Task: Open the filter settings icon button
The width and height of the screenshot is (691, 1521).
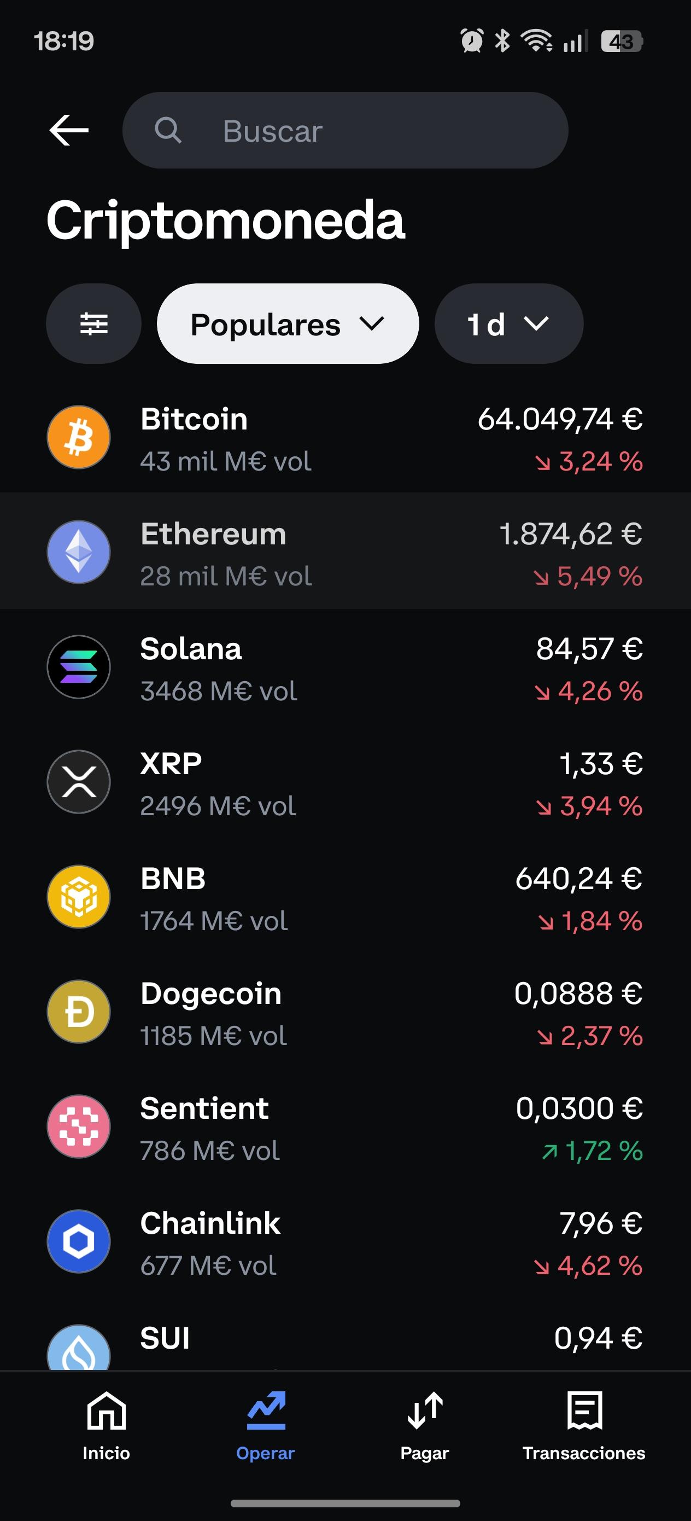Action: (x=94, y=323)
